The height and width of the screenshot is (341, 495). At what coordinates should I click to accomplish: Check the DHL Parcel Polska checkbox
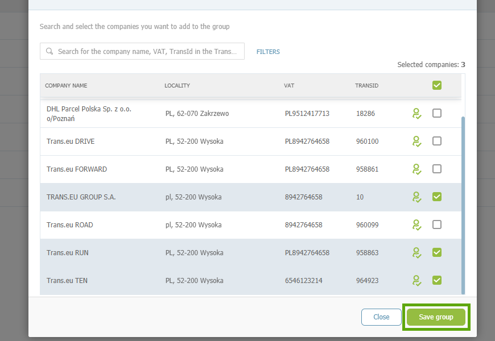[437, 113]
